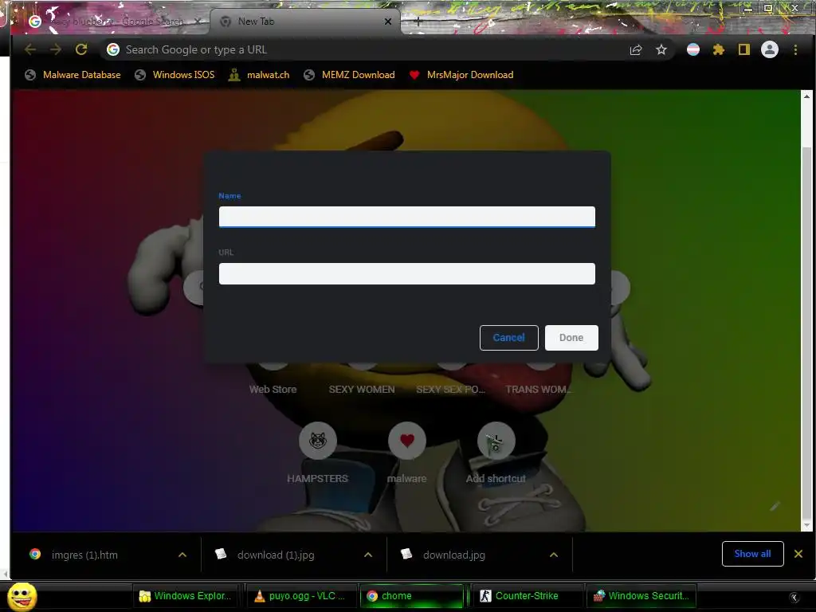Click the customize page pencil icon
Screen dimensions: 816x612
click(x=775, y=506)
